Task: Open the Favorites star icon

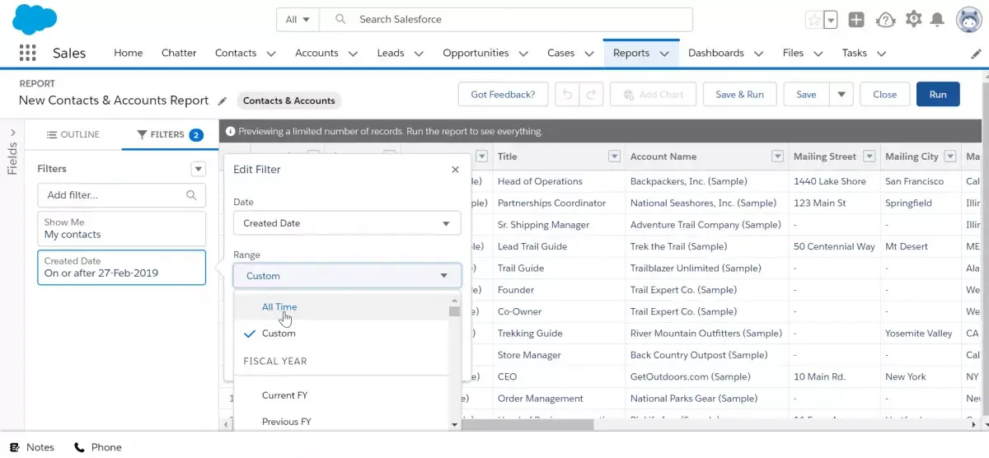Action: click(x=814, y=20)
